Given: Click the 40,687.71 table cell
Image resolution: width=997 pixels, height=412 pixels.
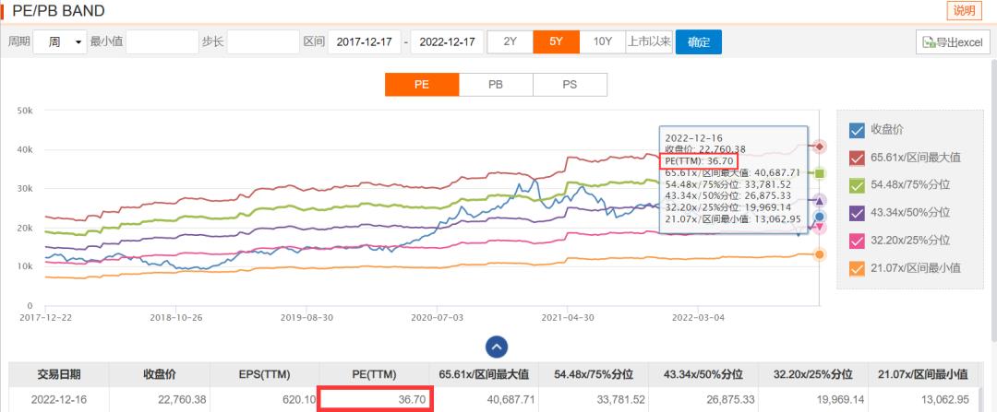Looking at the screenshot, I should [x=484, y=400].
